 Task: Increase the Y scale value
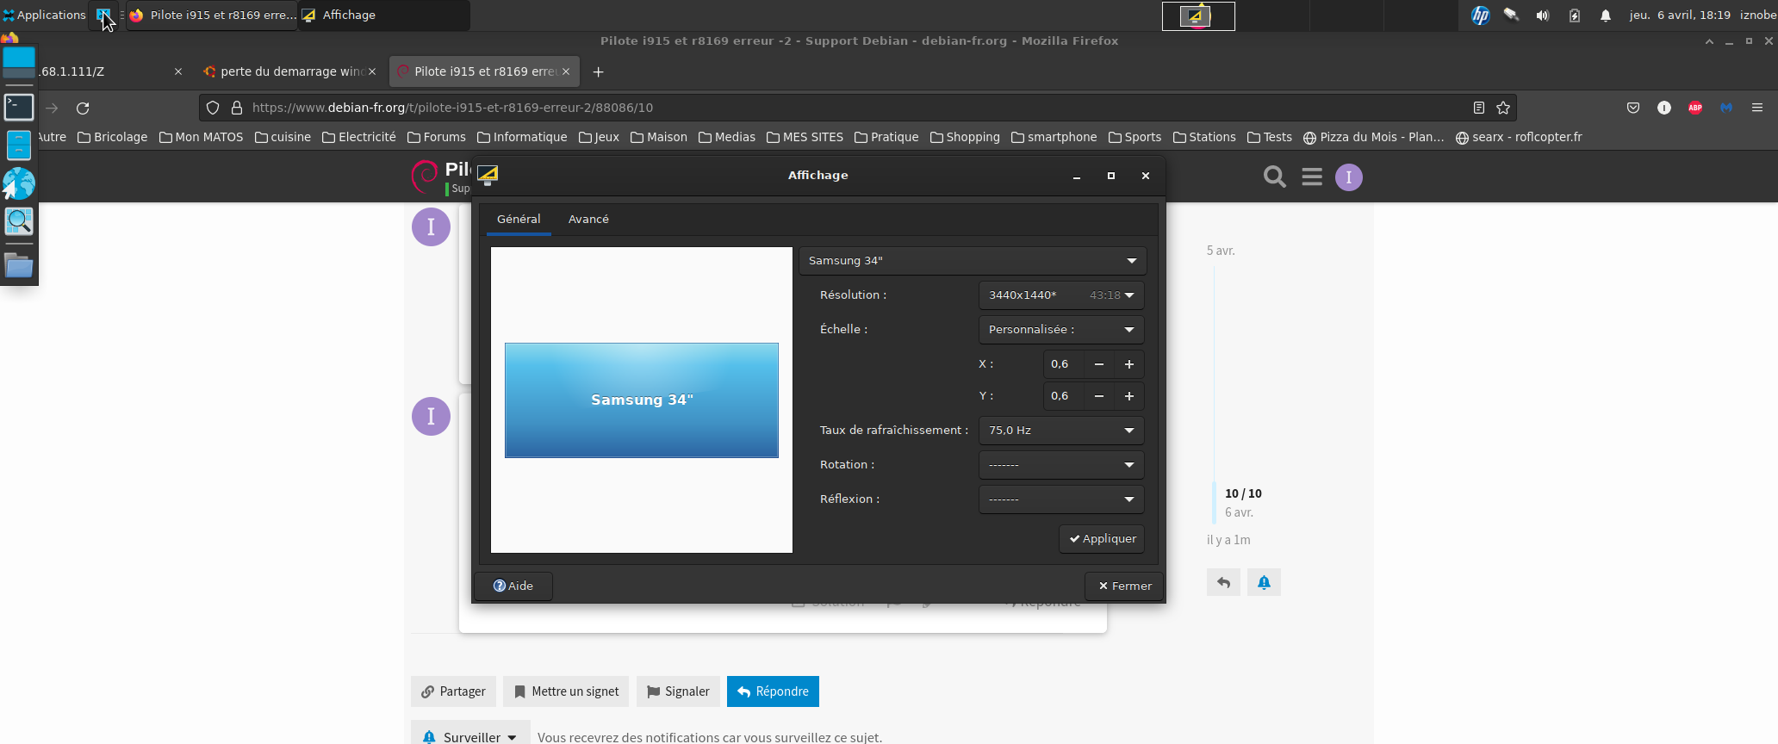click(x=1129, y=396)
